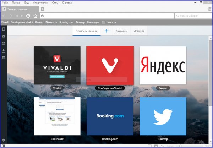Open Твиттер bookmark in bookmarks bar
The image size is (213, 148).
80,22
